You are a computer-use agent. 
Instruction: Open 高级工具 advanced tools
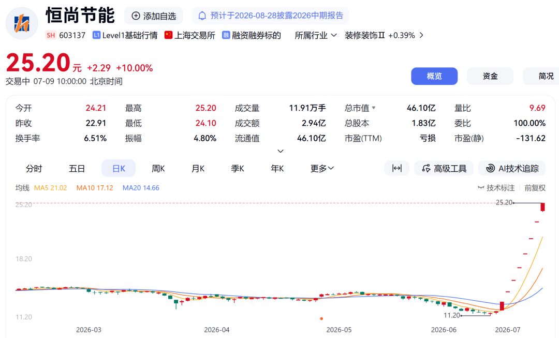click(x=444, y=168)
